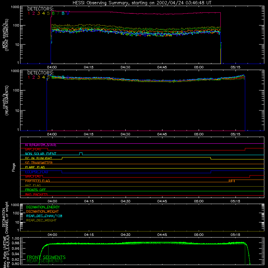Image resolution: width=268 pixels, height=268 pixels.
Task: Click the 05:15 tick under front segments plot
Action: (236, 67)
